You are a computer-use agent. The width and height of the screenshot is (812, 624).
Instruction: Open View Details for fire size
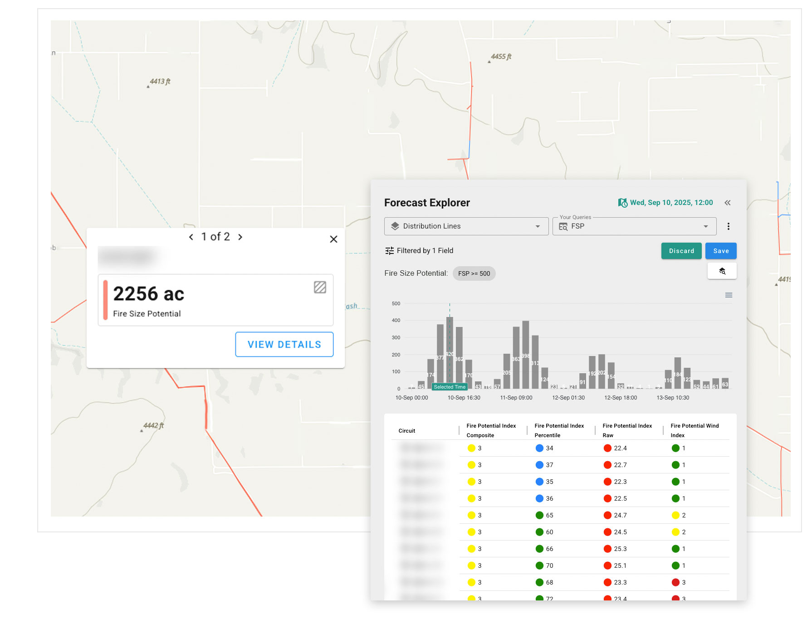click(x=284, y=345)
